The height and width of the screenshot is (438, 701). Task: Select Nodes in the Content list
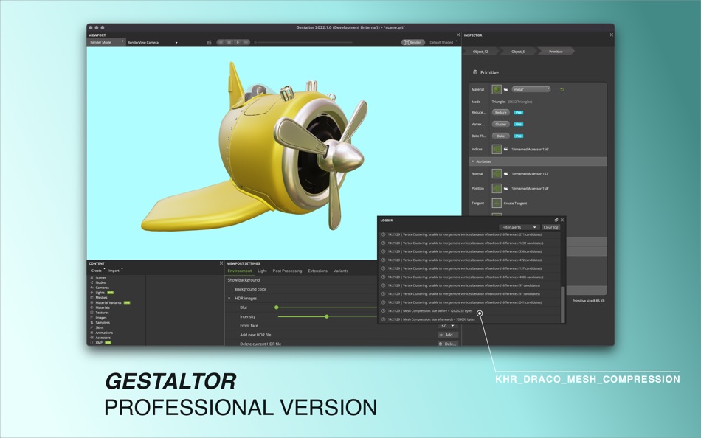coord(100,282)
